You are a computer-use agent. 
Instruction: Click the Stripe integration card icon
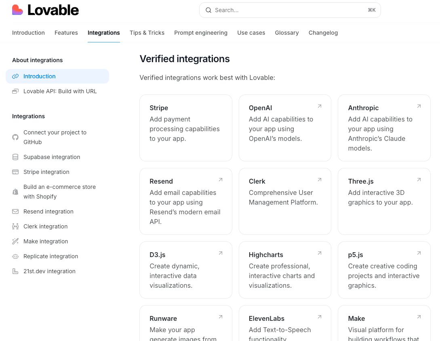pos(15,172)
